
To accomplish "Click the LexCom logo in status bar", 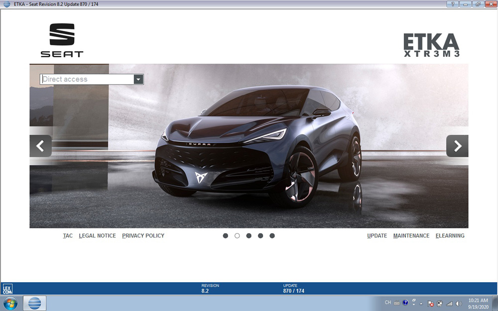I will pyautogui.click(x=7, y=289).
